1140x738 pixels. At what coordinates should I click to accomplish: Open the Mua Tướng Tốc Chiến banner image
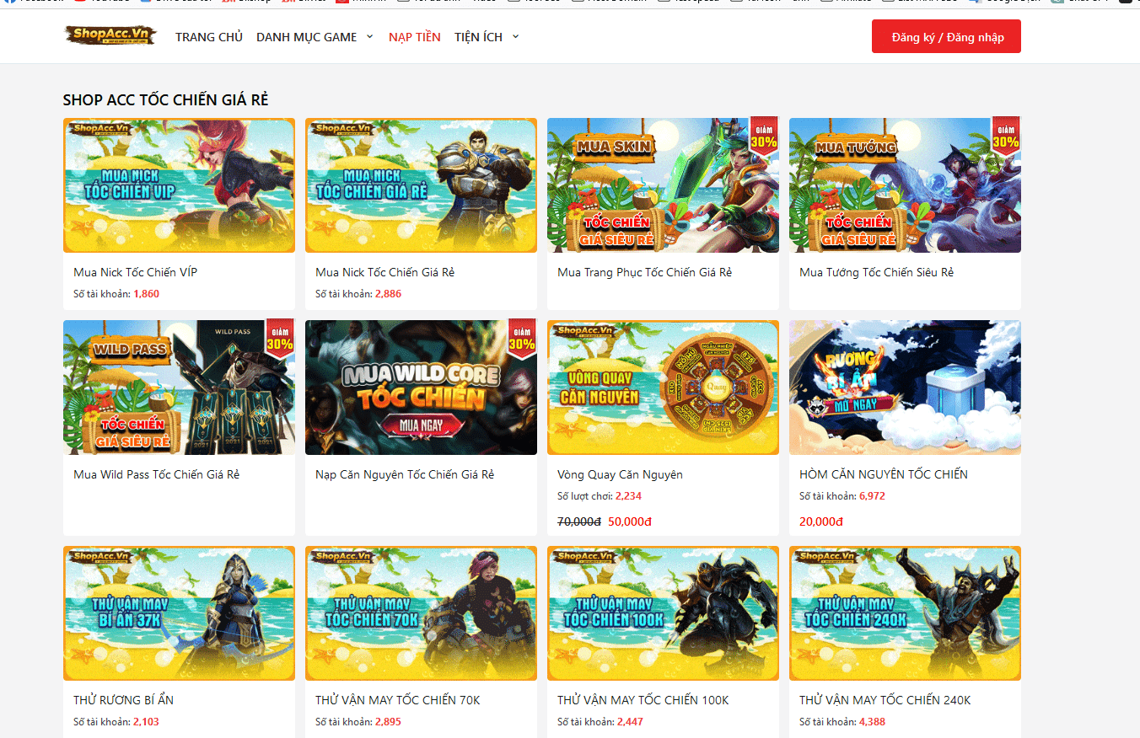(905, 185)
